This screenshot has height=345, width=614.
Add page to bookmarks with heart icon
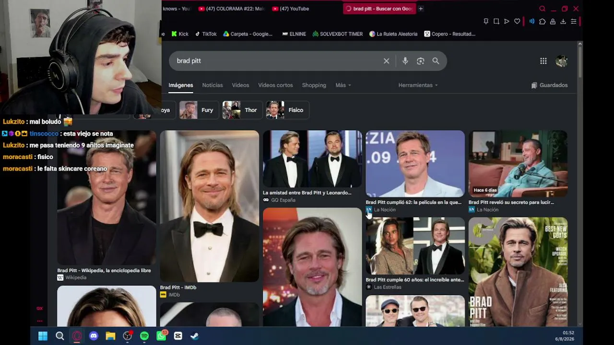pos(517,22)
